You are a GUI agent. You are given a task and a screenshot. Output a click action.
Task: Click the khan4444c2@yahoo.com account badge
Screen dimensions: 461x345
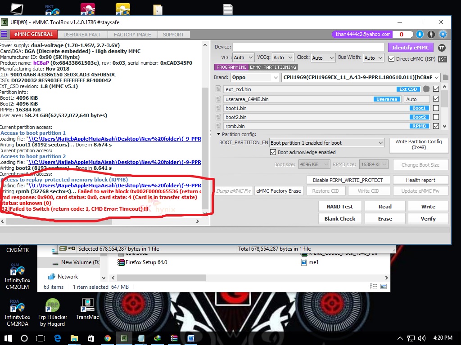(363, 34)
